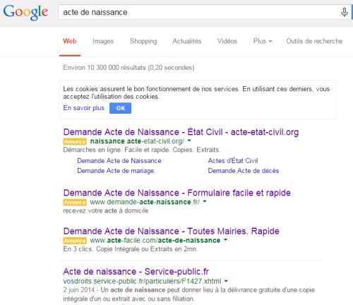The image size is (353, 305).
Task: Open 'Demande Acte de Naissance - État Civil' ad
Action: click(181, 132)
